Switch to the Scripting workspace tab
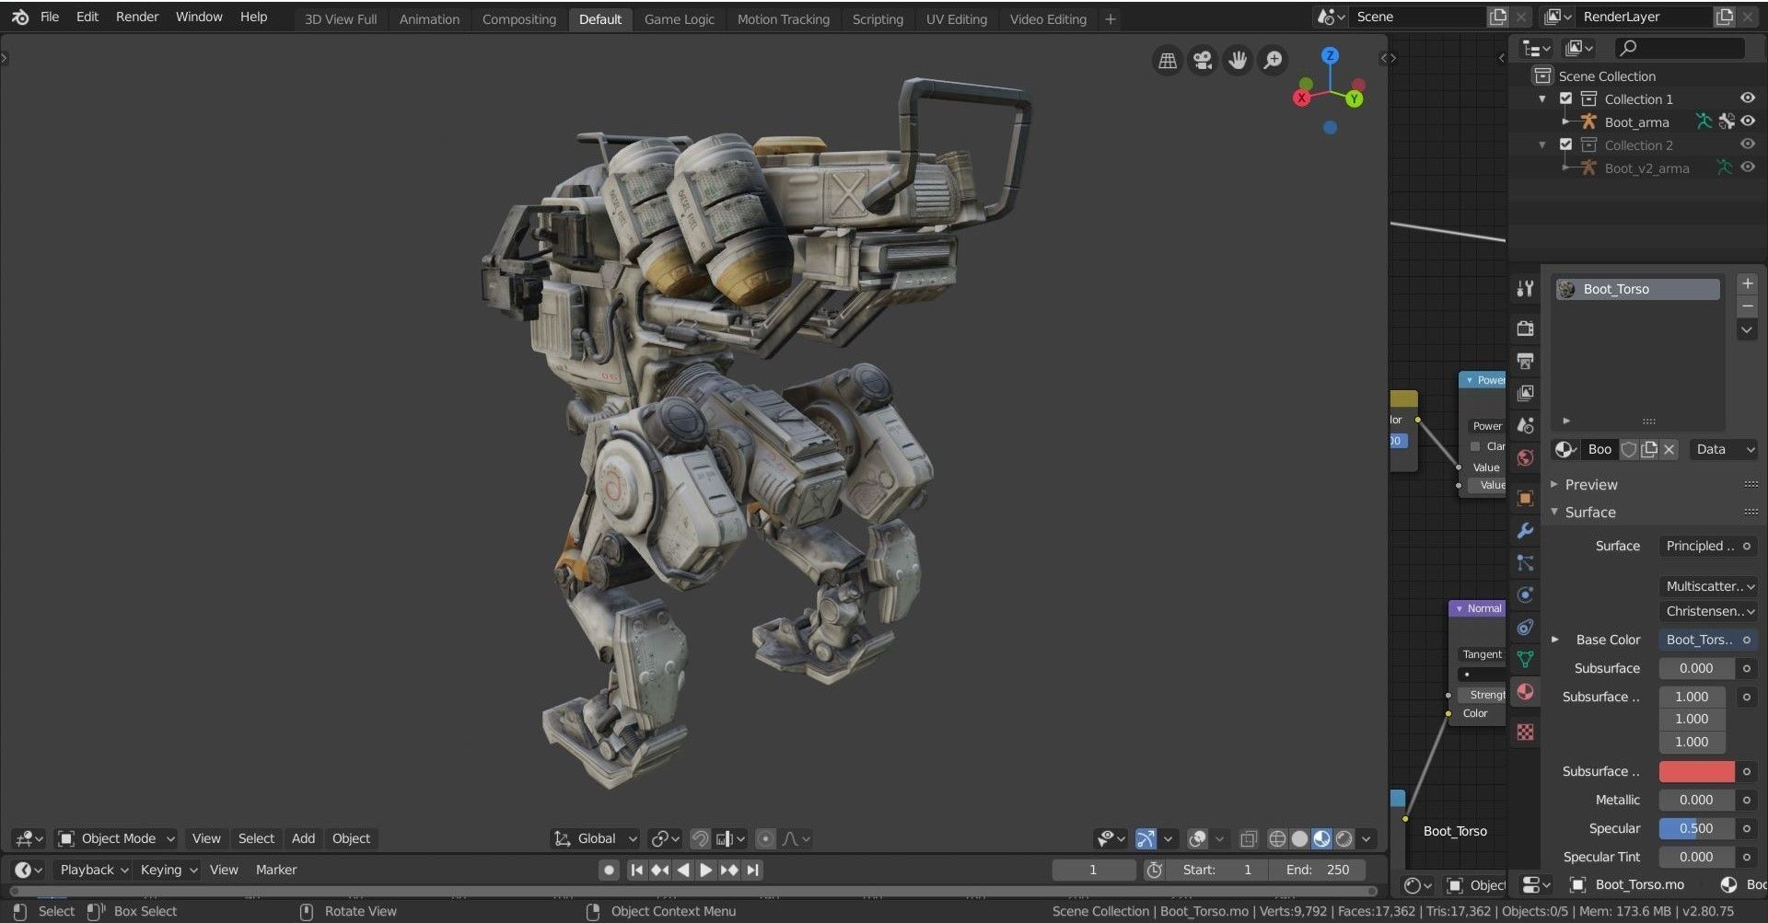 [878, 19]
